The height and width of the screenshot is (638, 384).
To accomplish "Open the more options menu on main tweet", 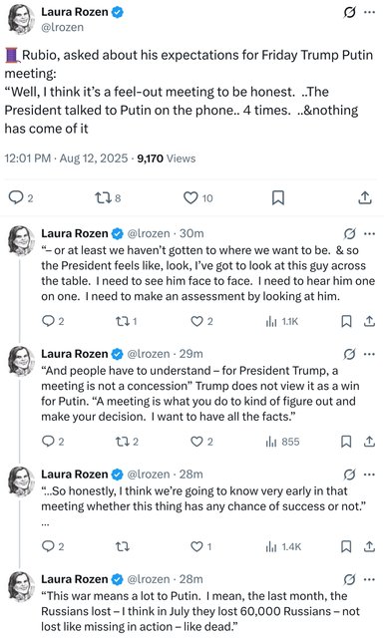I will tap(369, 13).
